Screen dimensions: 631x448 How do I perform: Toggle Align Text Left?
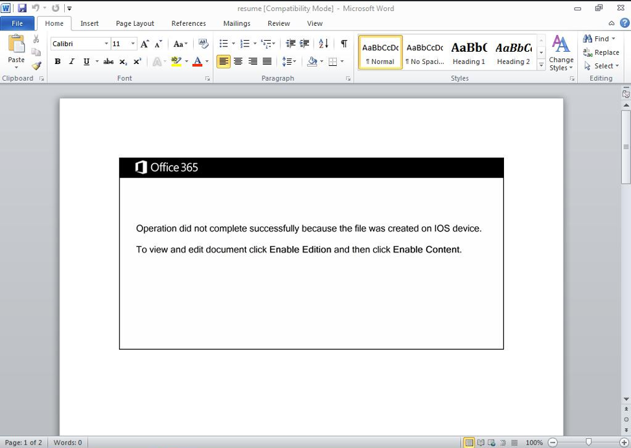tap(224, 61)
